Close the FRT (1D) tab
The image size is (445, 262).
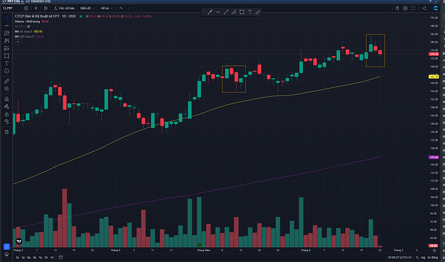click(22, 1)
